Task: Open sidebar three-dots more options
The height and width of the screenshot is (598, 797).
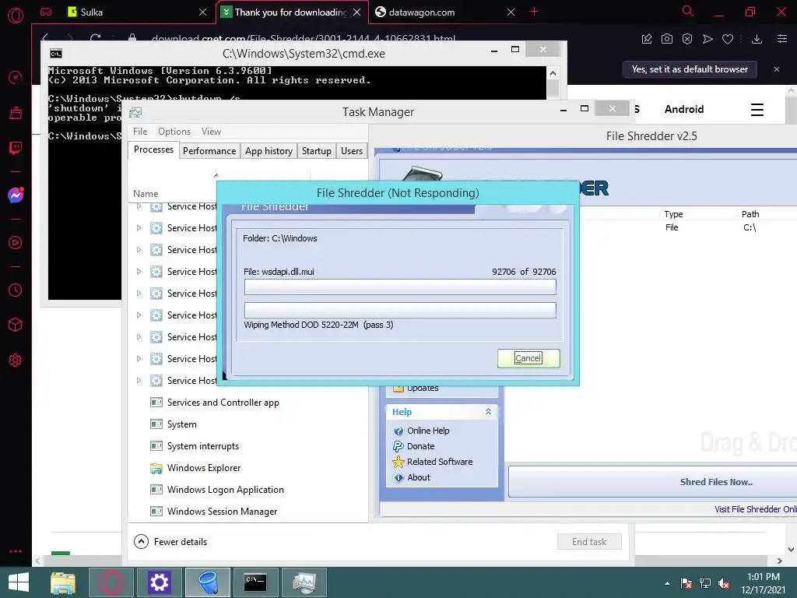Action: point(16,551)
